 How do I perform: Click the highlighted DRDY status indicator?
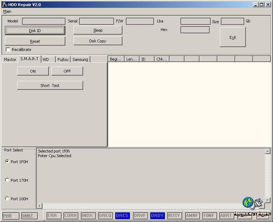click(157, 216)
